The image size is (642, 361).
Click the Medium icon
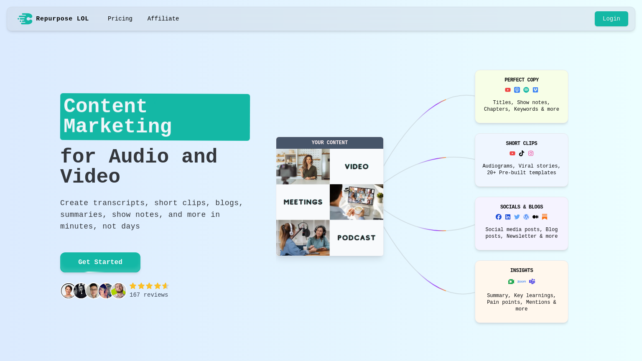coord(535,217)
